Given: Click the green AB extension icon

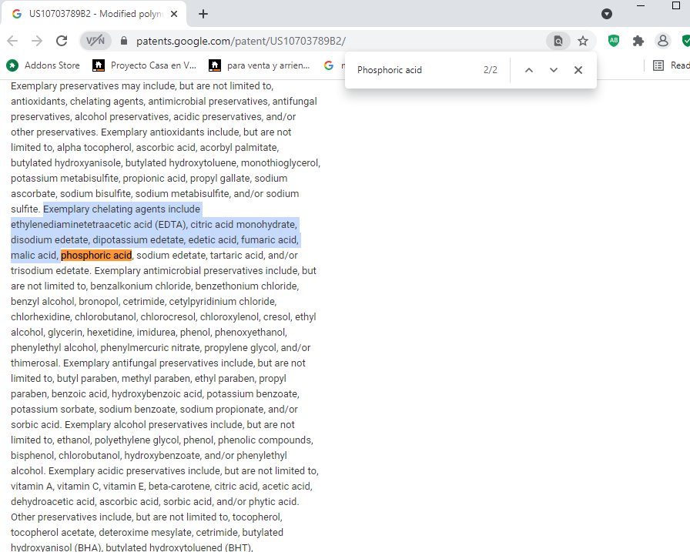Looking at the screenshot, I should coord(614,41).
